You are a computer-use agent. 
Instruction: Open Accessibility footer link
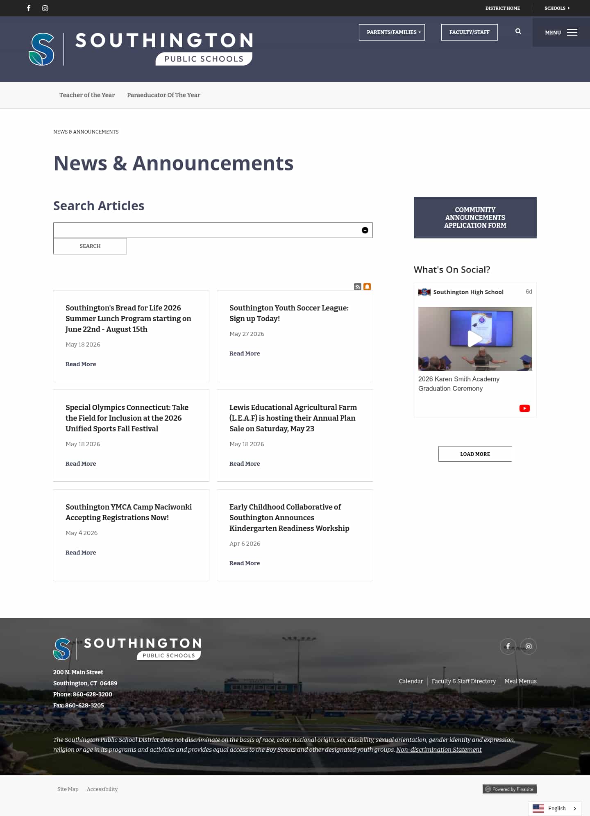(x=102, y=789)
